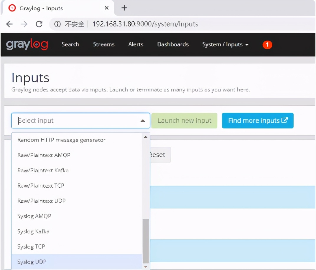Choose Random HTTP message generator option
Viewport: 316px width, 270px height.
pos(77,140)
